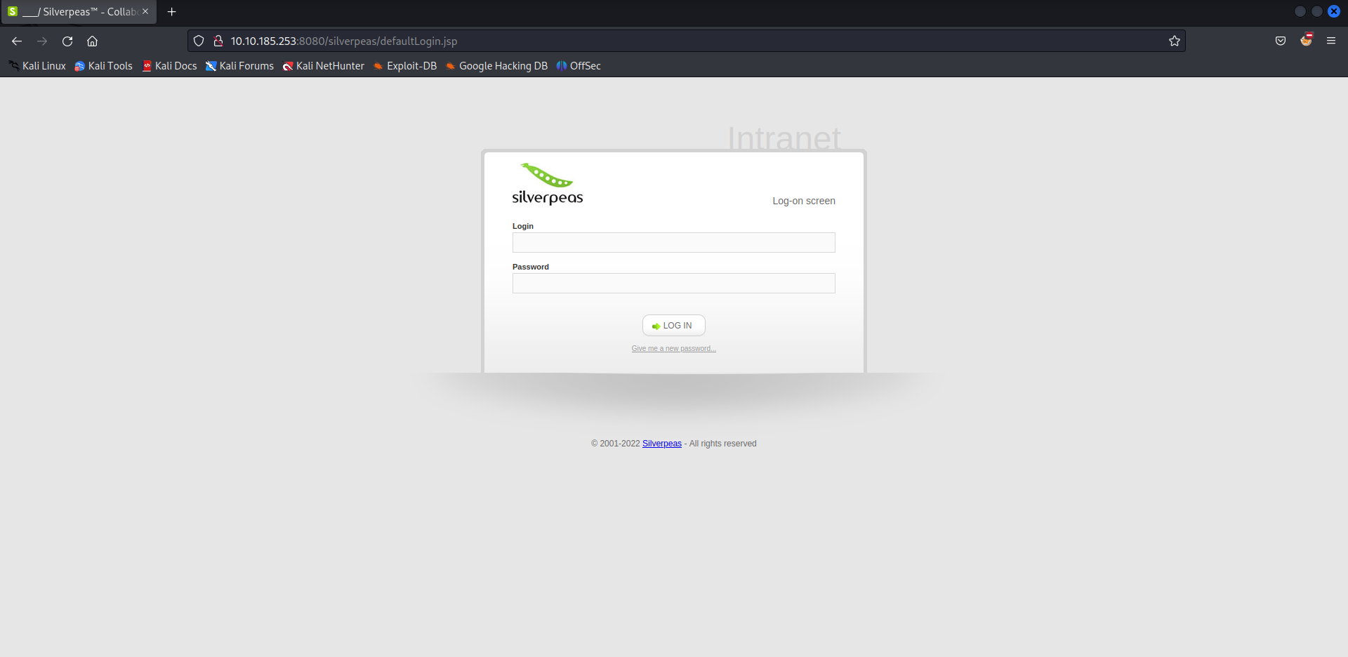Open the OffSec bookmark
This screenshot has height=657, width=1348.
(x=578, y=66)
